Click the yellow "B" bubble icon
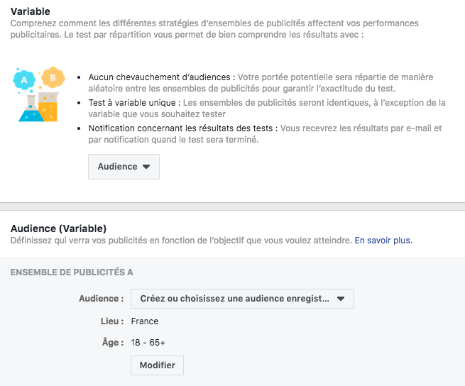Image resolution: width=465 pixels, height=386 pixels. pyautogui.click(x=51, y=77)
